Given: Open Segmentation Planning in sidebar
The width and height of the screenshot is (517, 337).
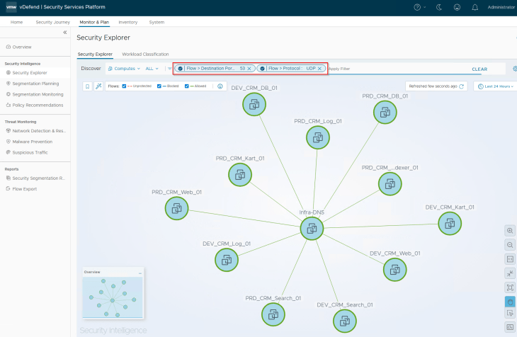Looking at the screenshot, I should pos(35,83).
